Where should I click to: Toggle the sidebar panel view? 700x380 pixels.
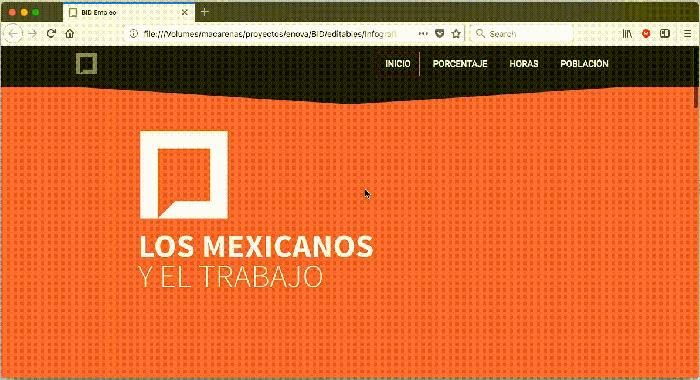click(665, 34)
